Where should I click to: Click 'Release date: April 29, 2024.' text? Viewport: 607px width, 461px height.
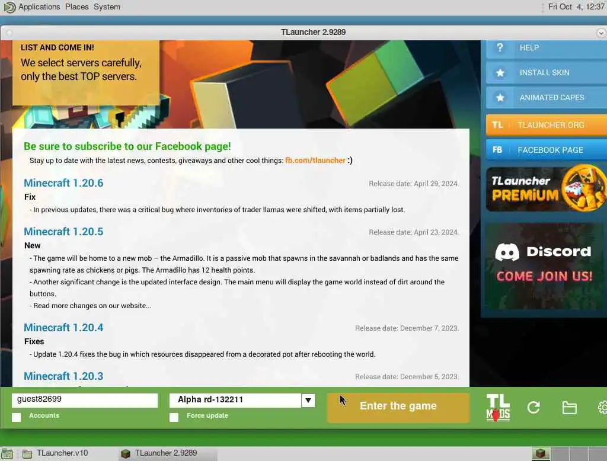413,184
